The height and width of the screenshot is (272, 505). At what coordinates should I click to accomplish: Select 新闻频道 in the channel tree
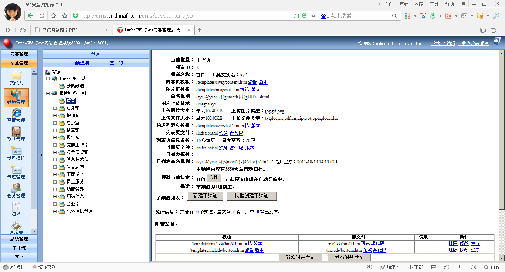[75, 86]
